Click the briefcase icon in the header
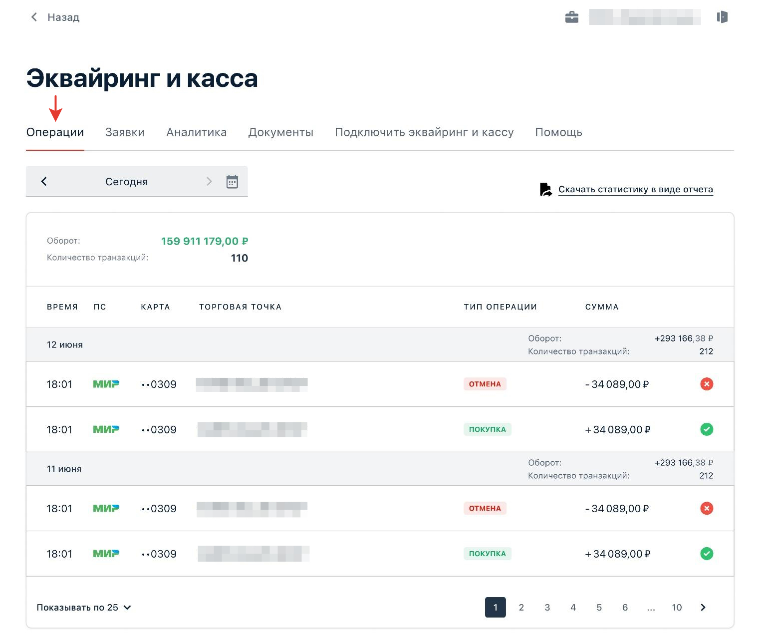The image size is (764, 636). pyautogui.click(x=572, y=16)
